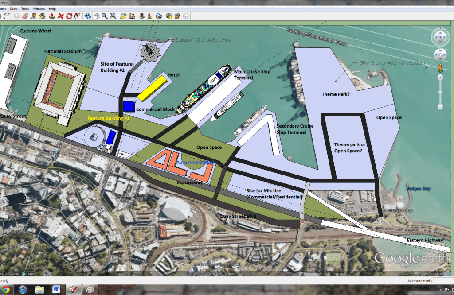Select the Rotate tool
The image size is (454, 295).
point(69,16)
